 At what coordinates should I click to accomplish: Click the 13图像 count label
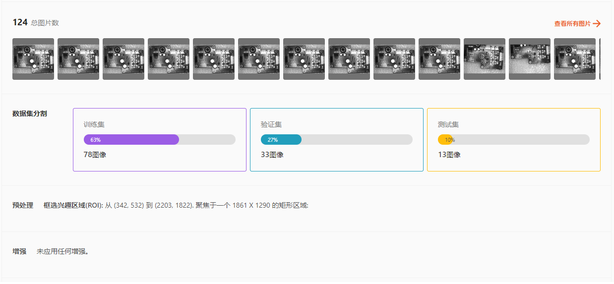(x=449, y=155)
